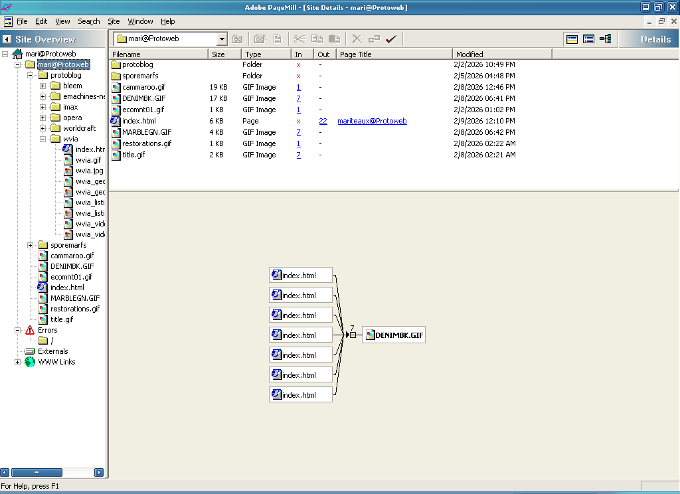680x494 pixels.
Task: Click the Errors warning icon in tree
Action: point(30,330)
